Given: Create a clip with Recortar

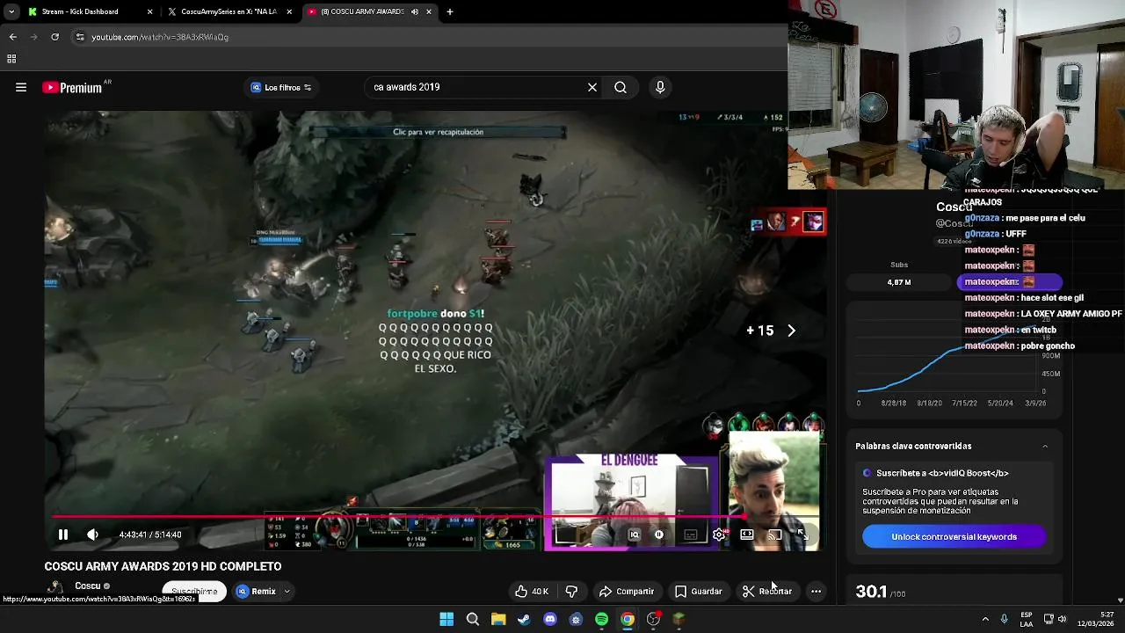Looking at the screenshot, I should point(767,592).
